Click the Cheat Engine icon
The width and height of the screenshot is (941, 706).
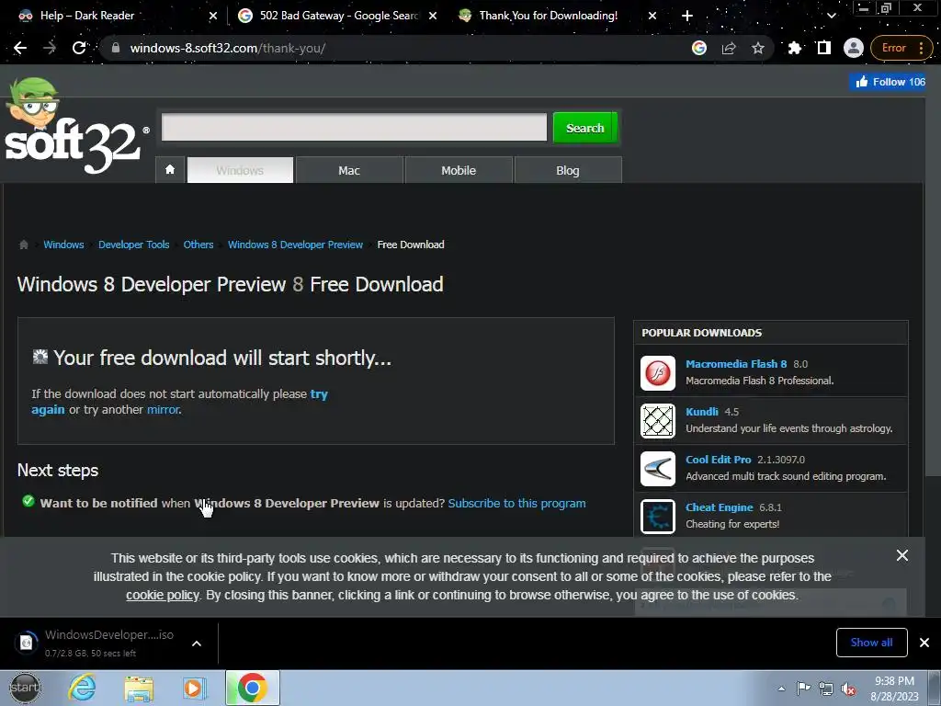click(x=658, y=517)
